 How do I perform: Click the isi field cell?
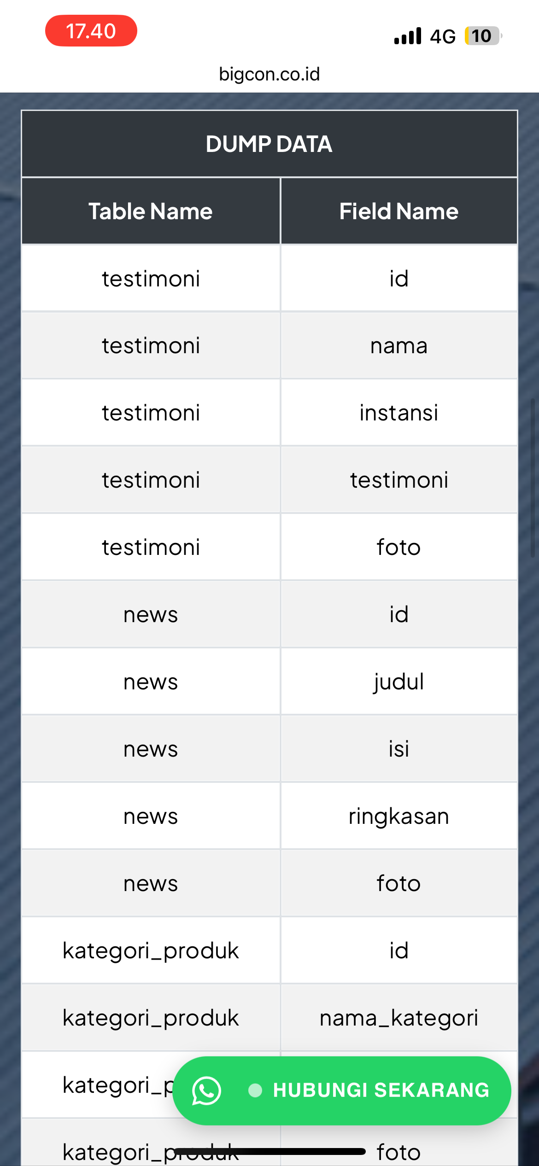399,749
